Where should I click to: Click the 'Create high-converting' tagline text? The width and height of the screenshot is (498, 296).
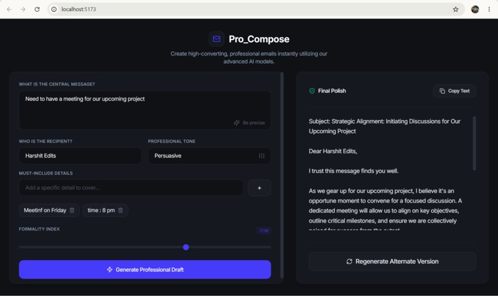[249, 57]
